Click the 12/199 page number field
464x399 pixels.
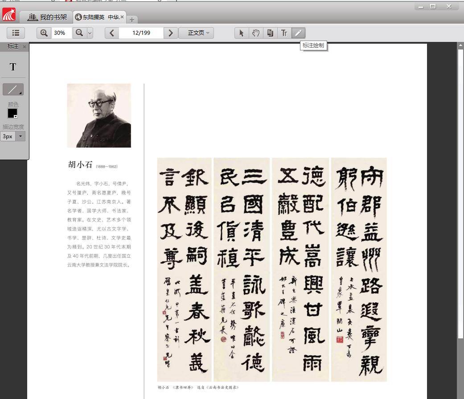(141, 33)
